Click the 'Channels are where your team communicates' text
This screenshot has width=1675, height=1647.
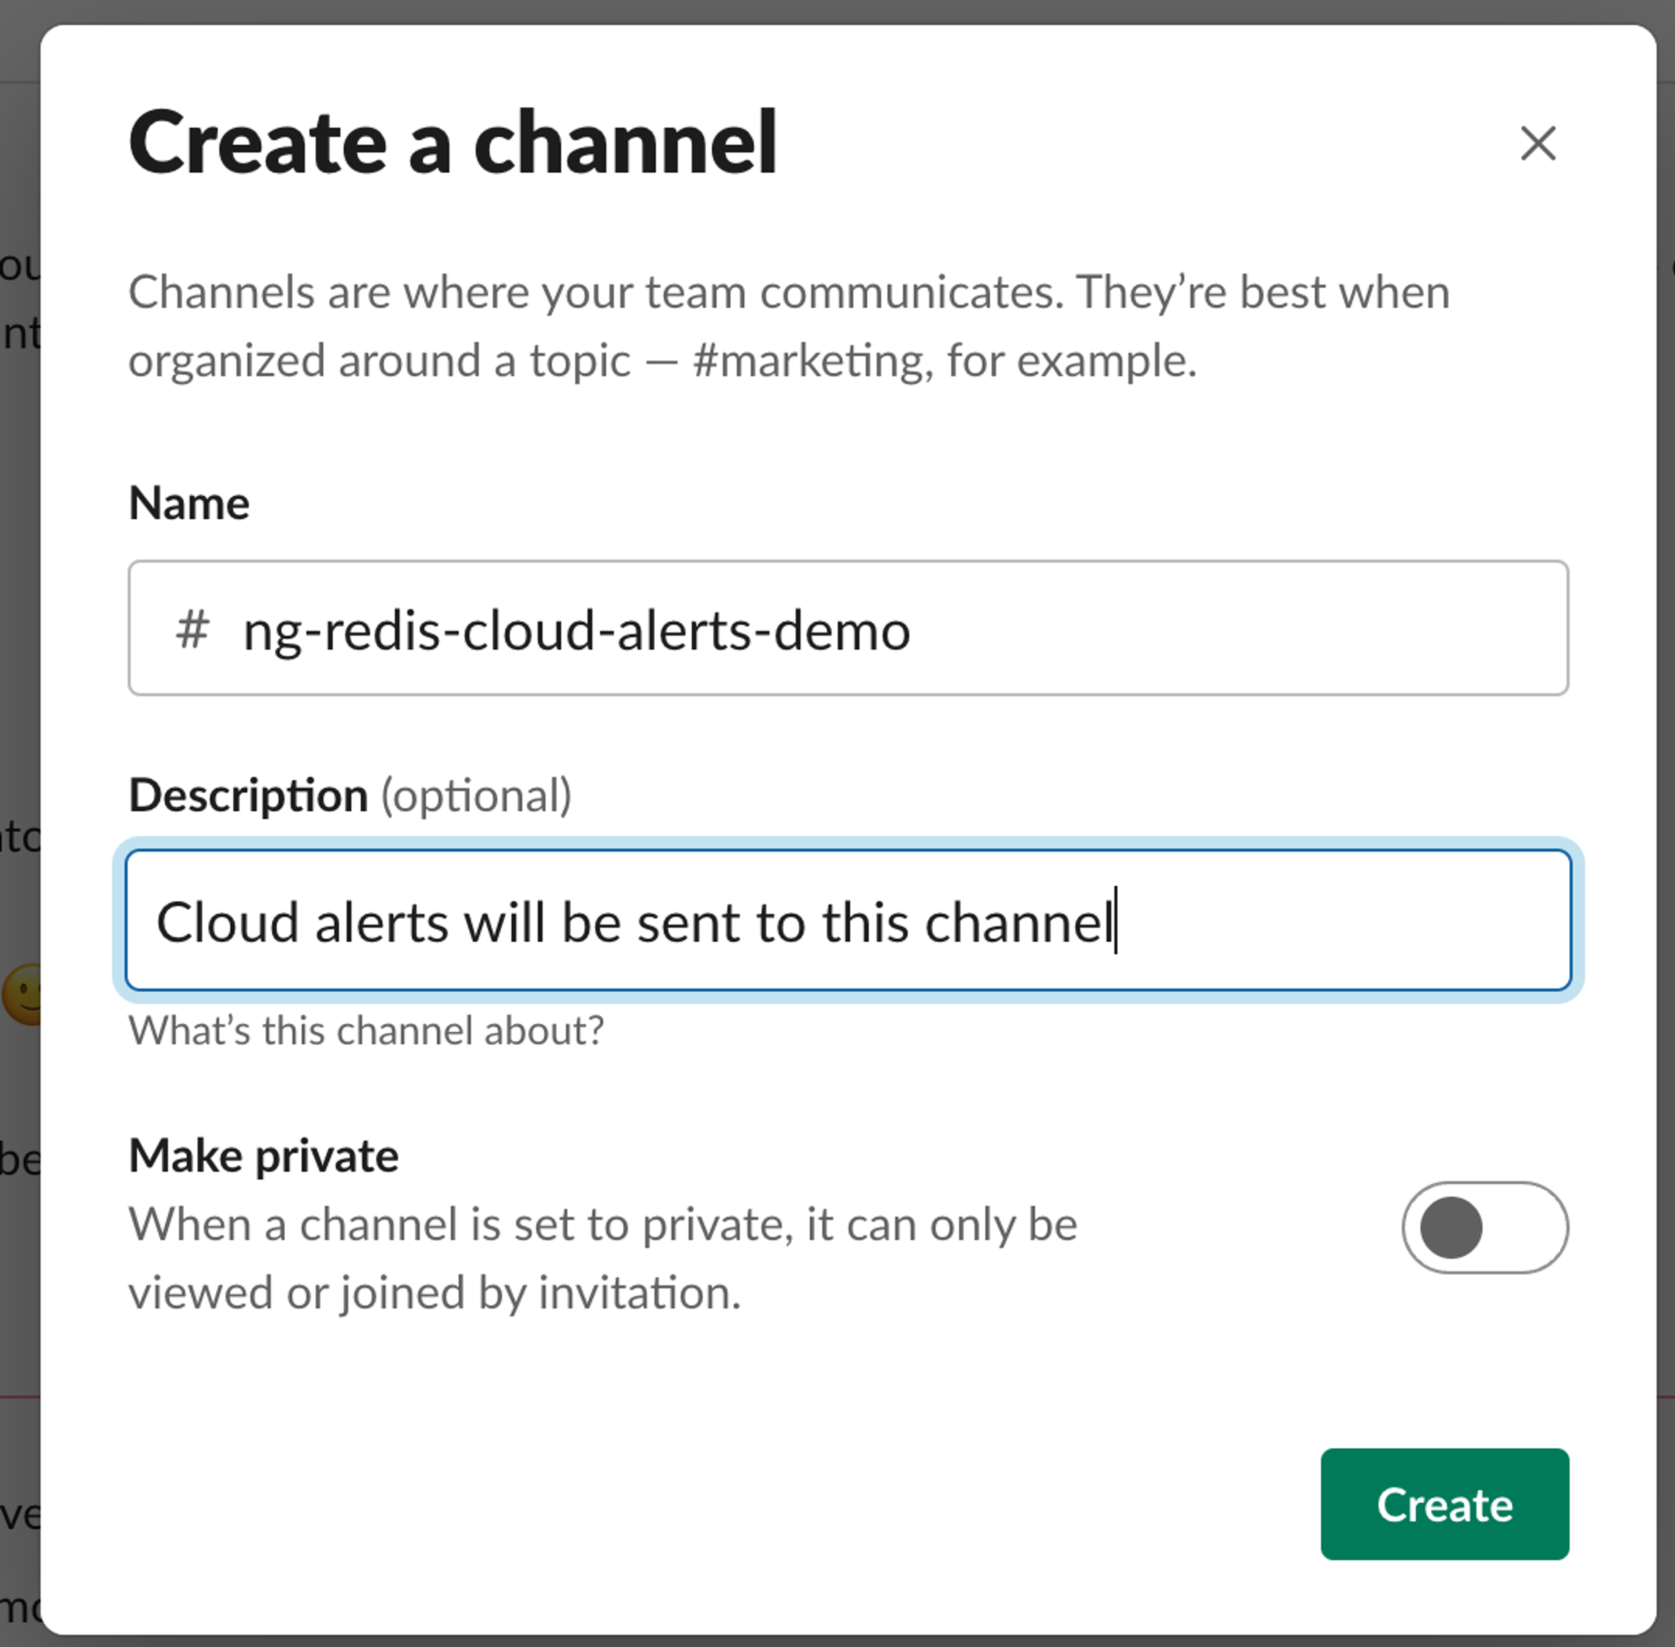[x=595, y=292]
